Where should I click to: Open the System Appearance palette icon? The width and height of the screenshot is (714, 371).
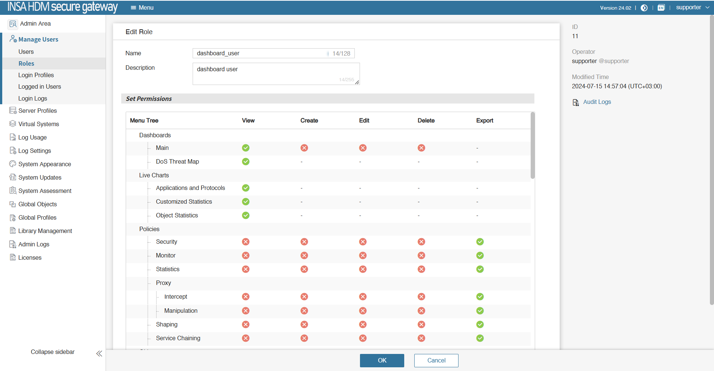(x=13, y=164)
